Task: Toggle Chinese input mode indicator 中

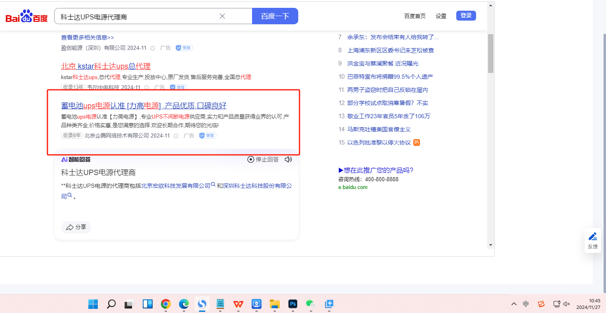Action: click(x=526, y=304)
